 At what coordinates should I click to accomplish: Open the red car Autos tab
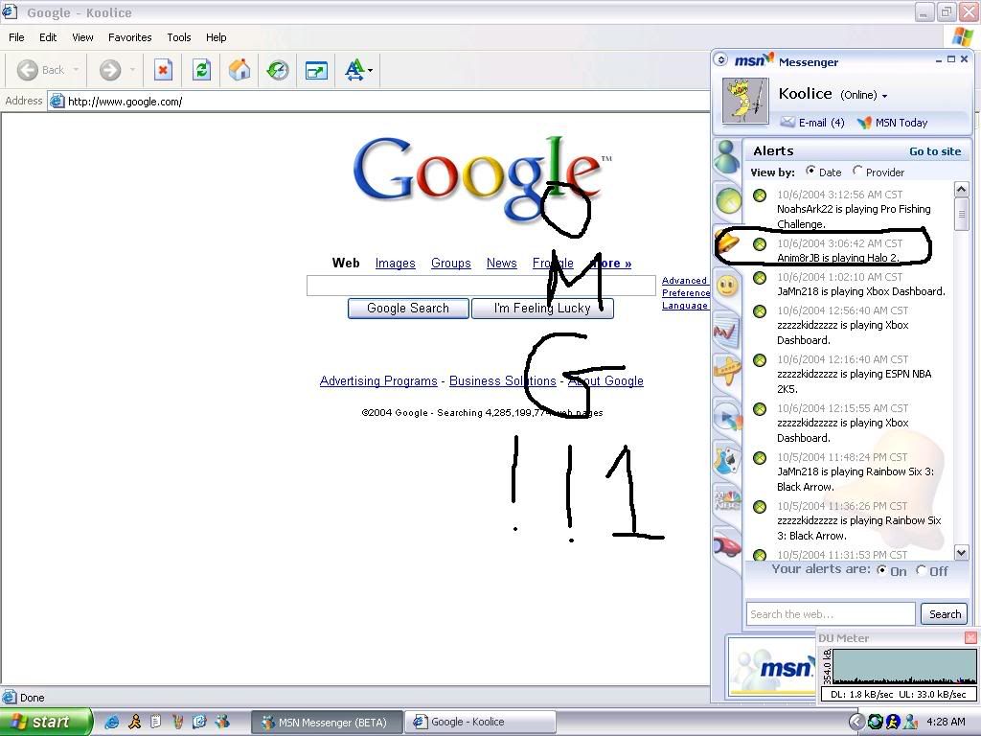[x=727, y=545]
